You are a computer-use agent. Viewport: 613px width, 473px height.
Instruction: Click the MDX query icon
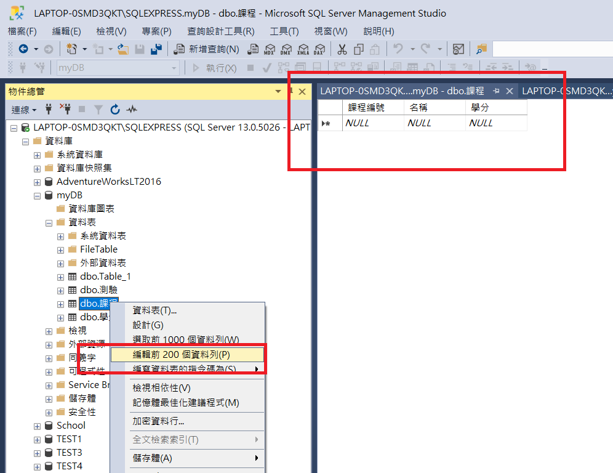270,49
